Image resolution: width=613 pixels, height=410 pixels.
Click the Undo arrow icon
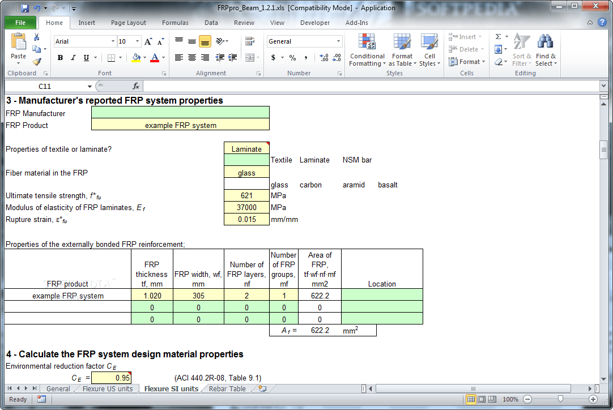pos(37,8)
